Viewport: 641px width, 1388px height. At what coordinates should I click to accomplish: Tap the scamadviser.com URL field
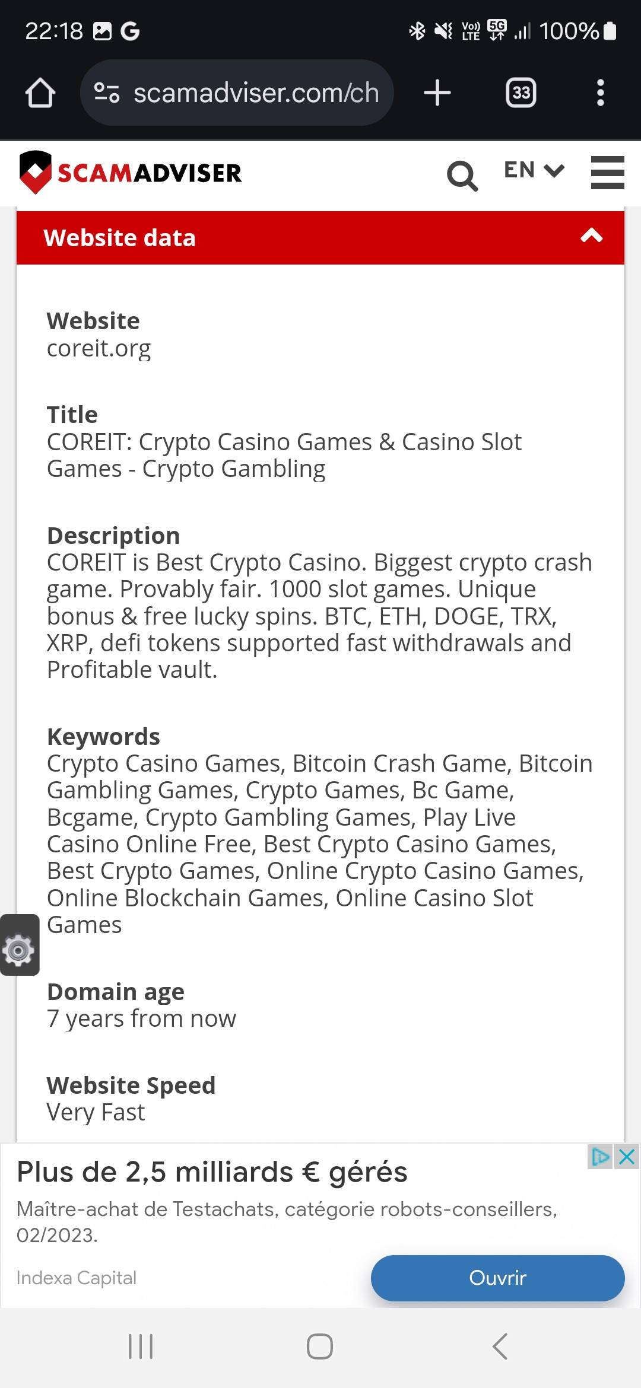coord(237,93)
